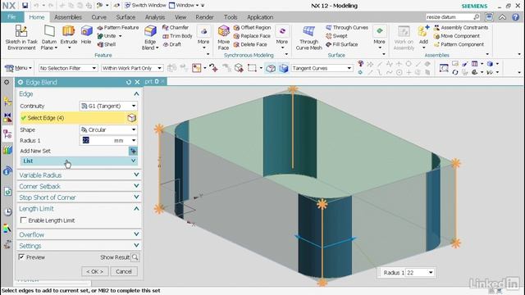Click the Help question mark icon
This screenshot has width=525, height=295.
pos(516,16)
